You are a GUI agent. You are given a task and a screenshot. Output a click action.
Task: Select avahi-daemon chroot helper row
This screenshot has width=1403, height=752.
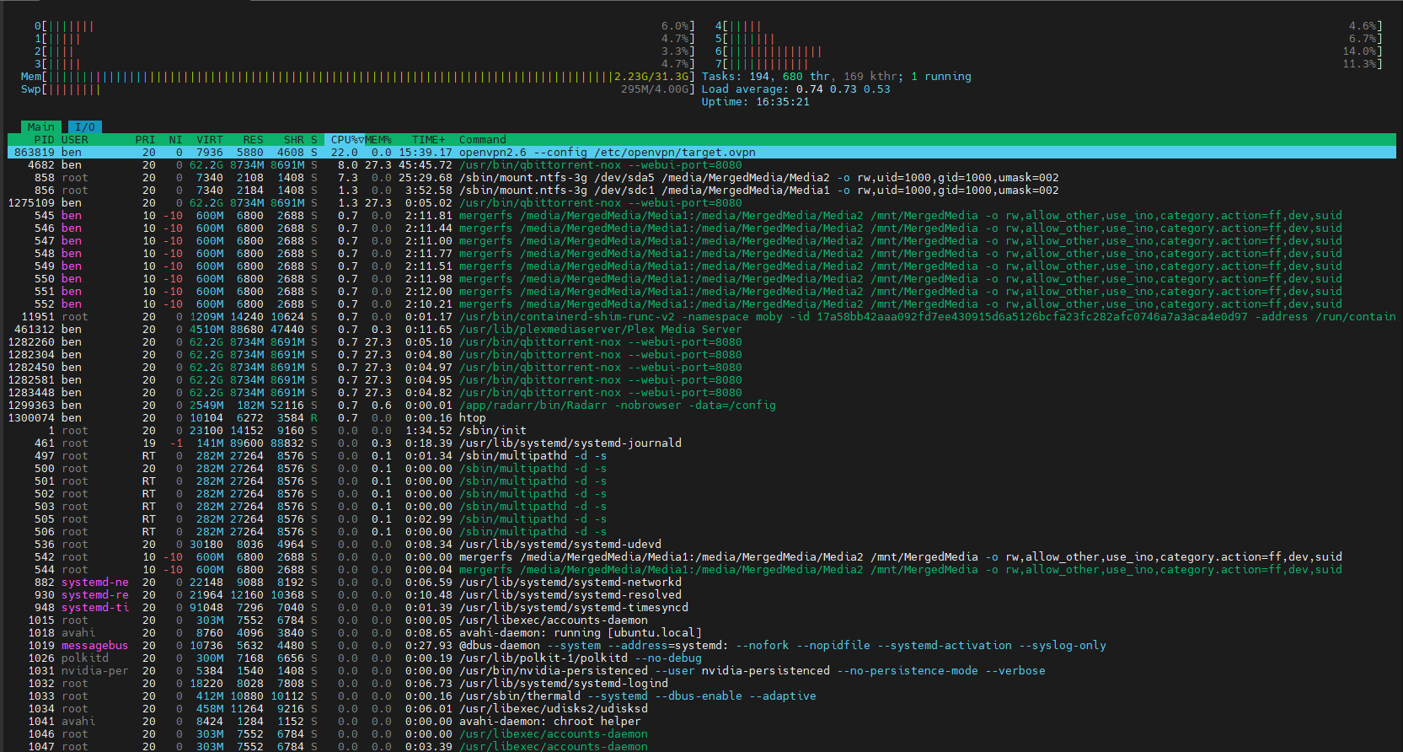[702, 722]
